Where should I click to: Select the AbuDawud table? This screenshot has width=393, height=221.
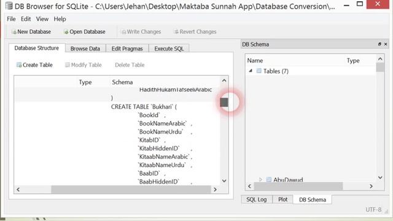pyautogui.click(x=288, y=180)
